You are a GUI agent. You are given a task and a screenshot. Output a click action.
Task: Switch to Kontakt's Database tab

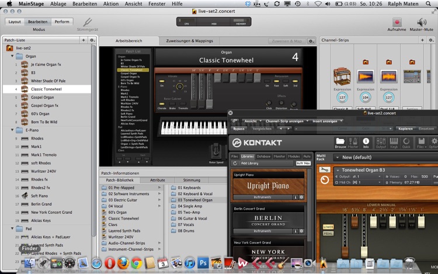coord(263,157)
